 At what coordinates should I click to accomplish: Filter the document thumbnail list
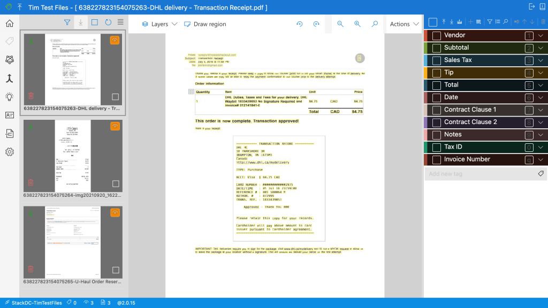tap(67, 22)
